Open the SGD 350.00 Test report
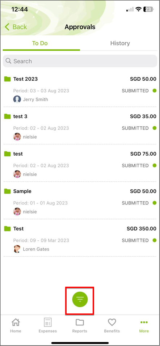 point(80,239)
